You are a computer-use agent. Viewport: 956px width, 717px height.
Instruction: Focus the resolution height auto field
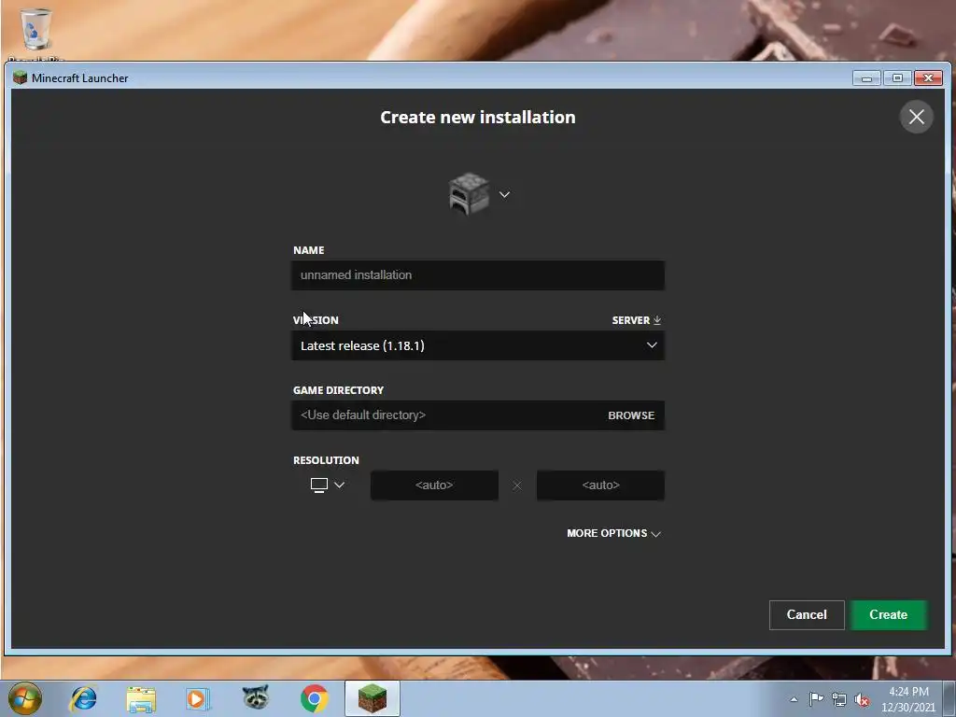pos(600,485)
